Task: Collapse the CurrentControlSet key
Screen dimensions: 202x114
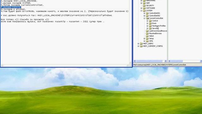Action: pyautogui.click(x=144, y=18)
